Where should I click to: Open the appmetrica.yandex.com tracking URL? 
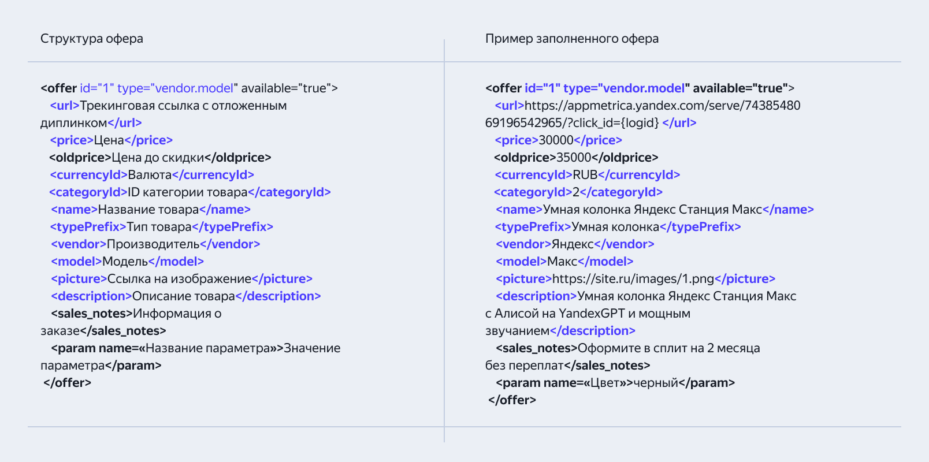pyautogui.click(x=662, y=106)
